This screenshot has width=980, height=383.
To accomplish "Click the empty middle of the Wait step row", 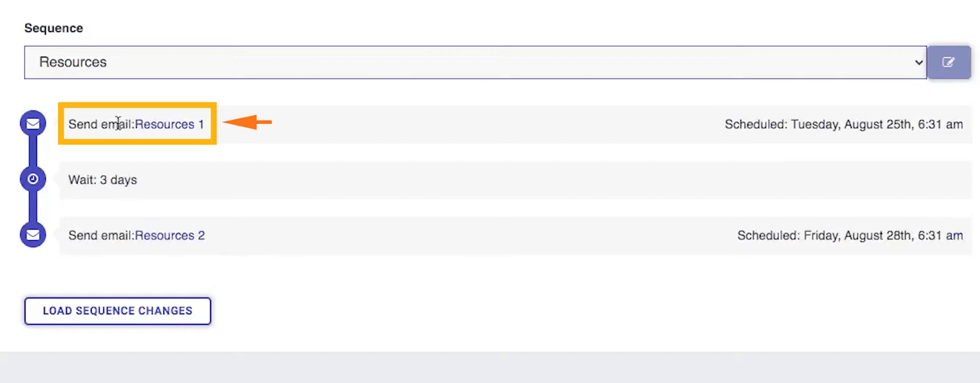I will pyautogui.click(x=521, y=180).
